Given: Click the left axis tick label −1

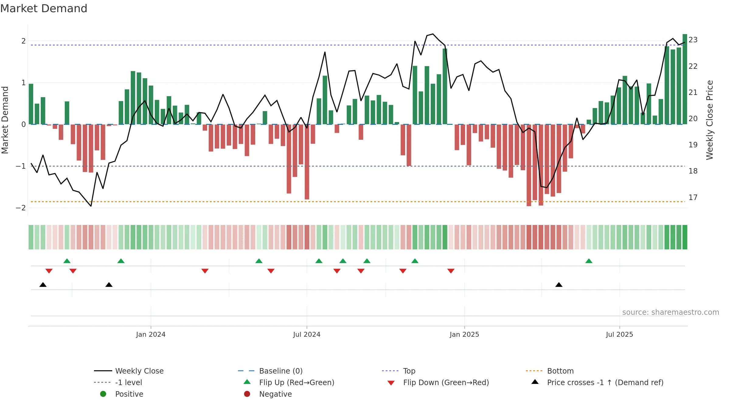Looking at the screenshot, I should [x=21, y=166].
